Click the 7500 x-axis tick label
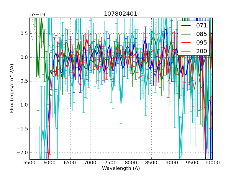Viewport: 236px width, 177px height. point(111,163)
